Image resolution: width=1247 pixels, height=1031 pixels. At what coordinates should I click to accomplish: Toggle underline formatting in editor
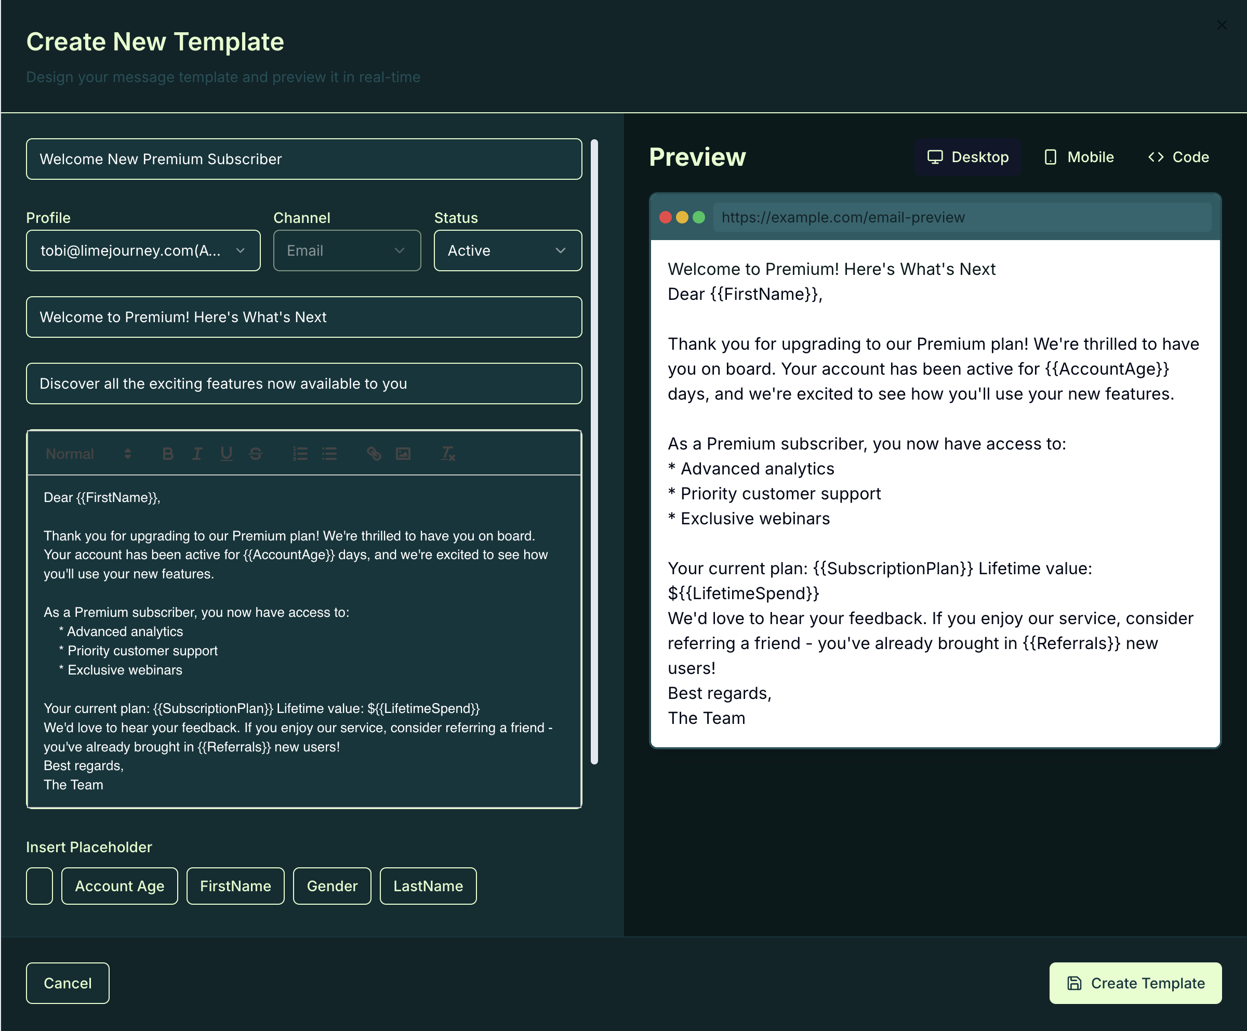point(226,454)
